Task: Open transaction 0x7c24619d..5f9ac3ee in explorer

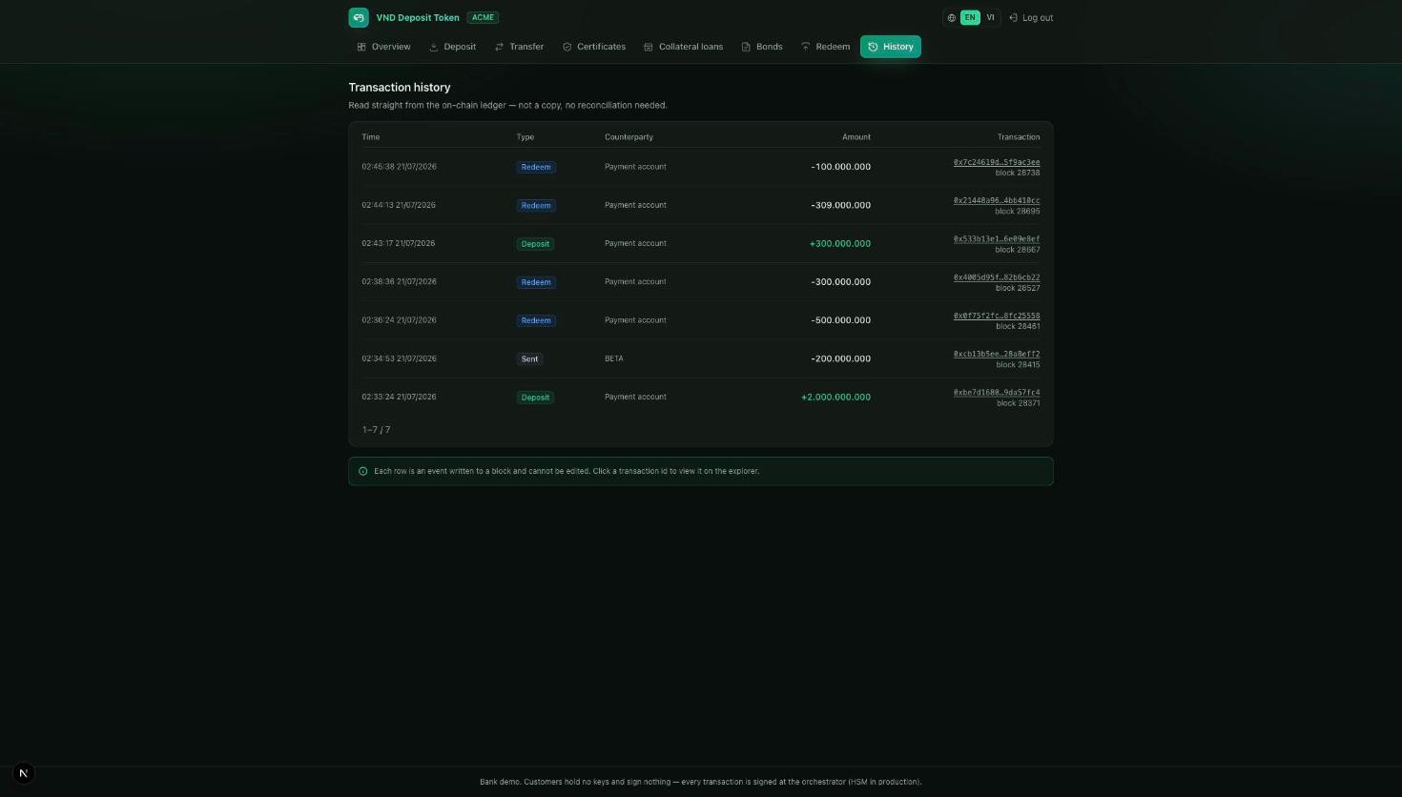Action: click(x=997, y=162)
